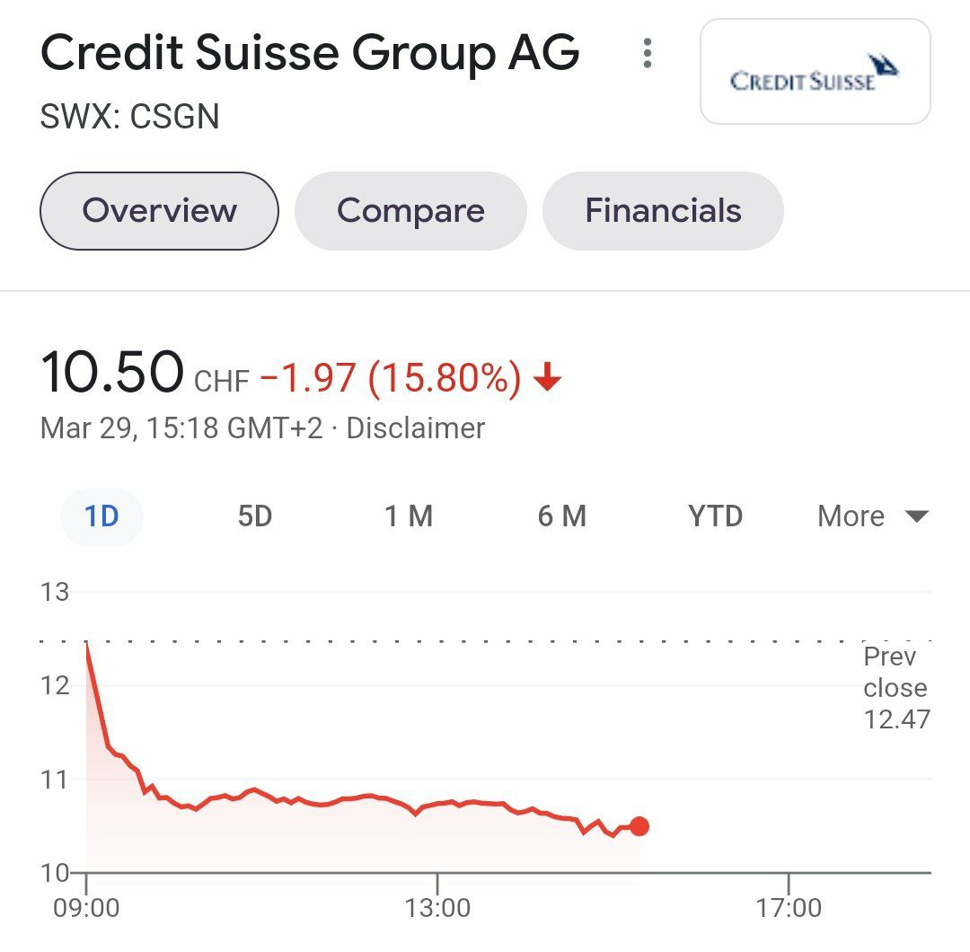Screen dimensions: 970x952
Task: Click the 1 M time range option
Action: pos(409,516)
